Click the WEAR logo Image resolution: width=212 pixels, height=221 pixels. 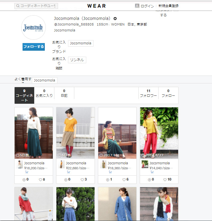(97, 6)
